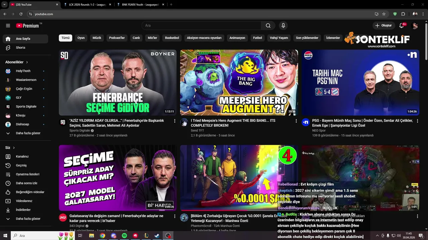The image size is (428, 240).
Task: Select the Oyun filter chip
Action: pyautogui.click(x=81, y=38)
